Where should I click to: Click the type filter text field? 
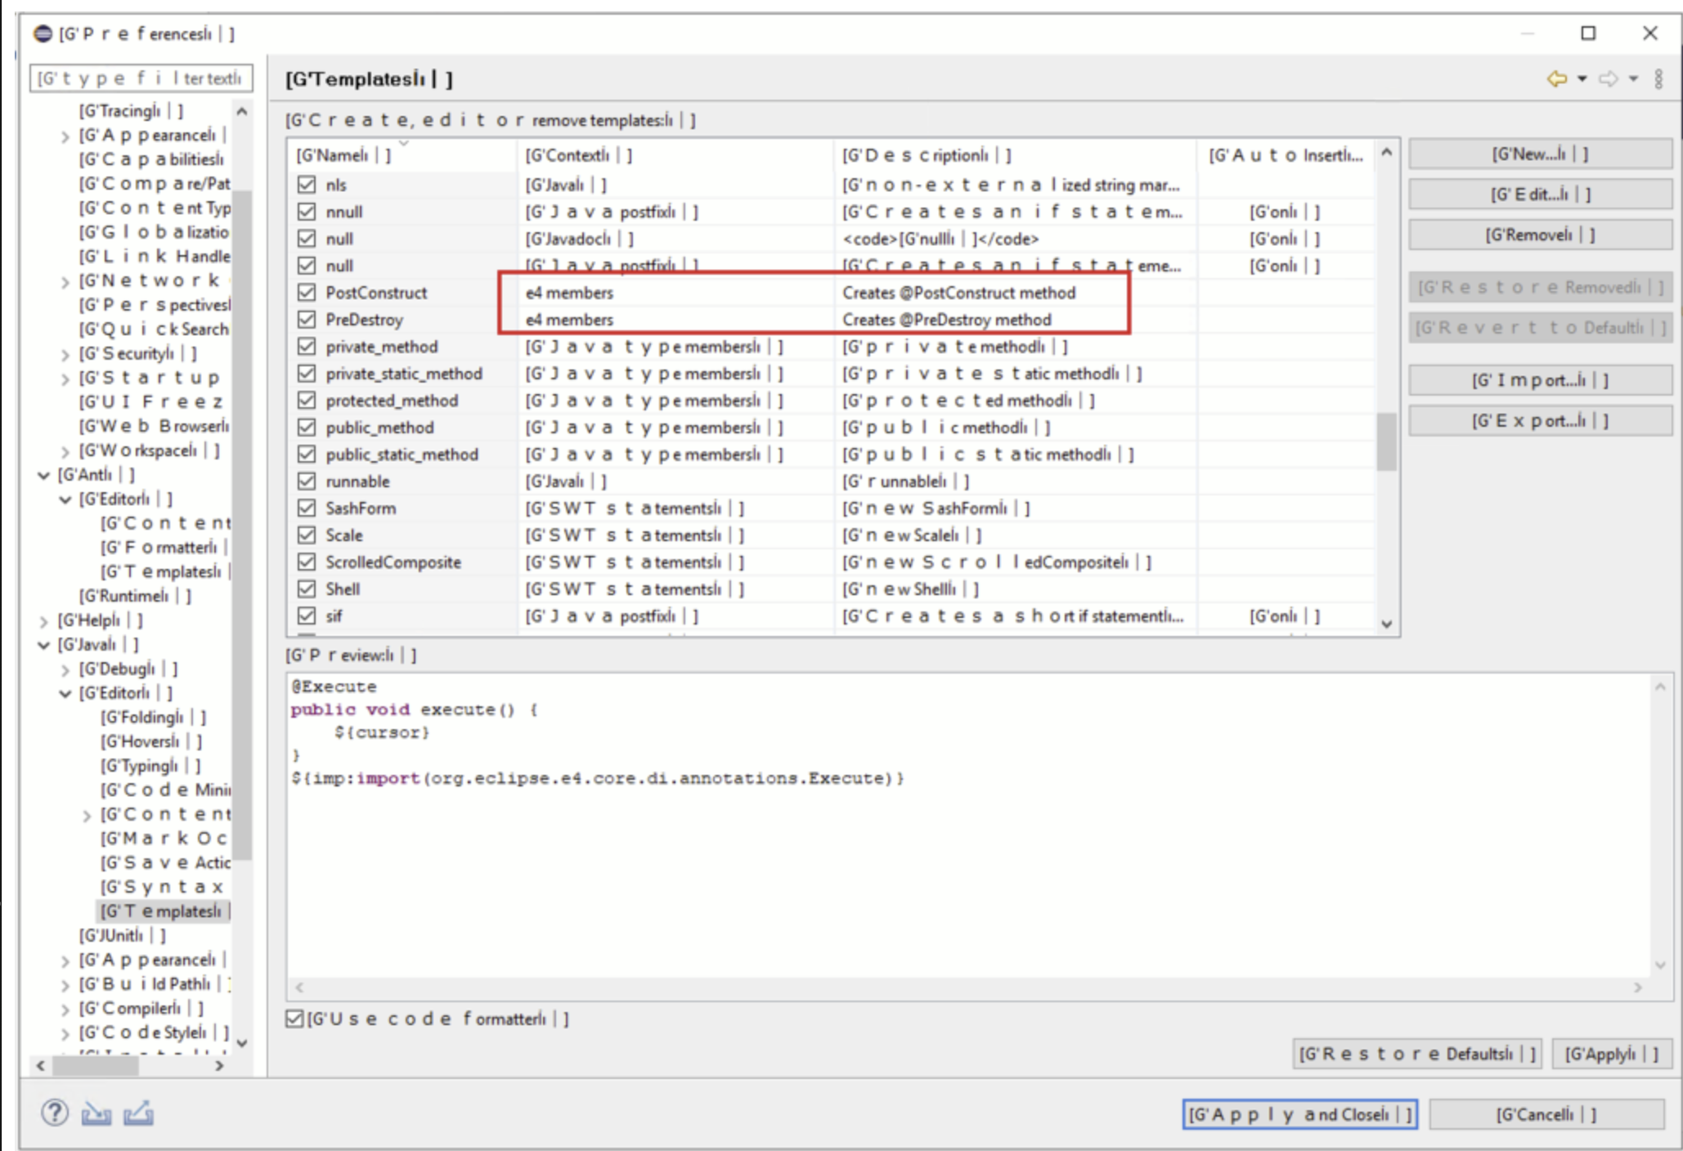141,78
